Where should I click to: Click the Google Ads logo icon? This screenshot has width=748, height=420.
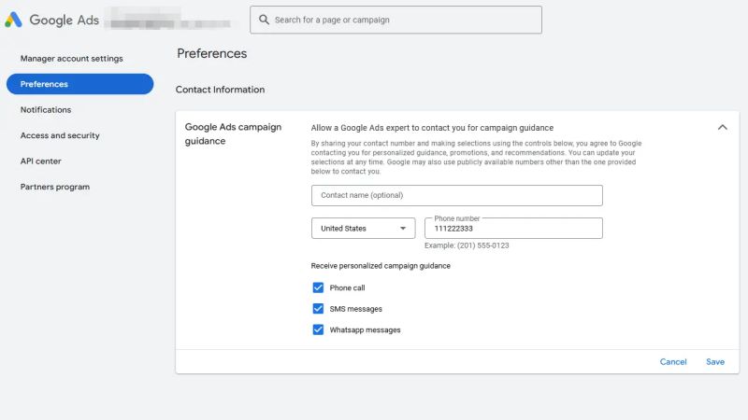(x=13, y=20)
